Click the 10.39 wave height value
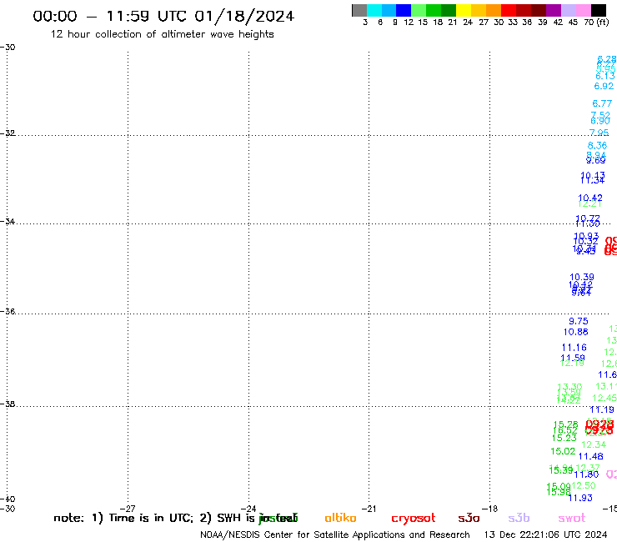The image size is (617, 542). pos(582,277)
